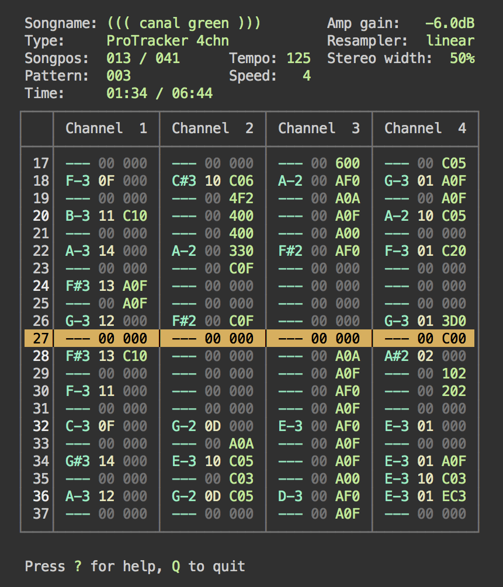
Task: Select the "G#3" note in row 34
Action: (78, 461)
